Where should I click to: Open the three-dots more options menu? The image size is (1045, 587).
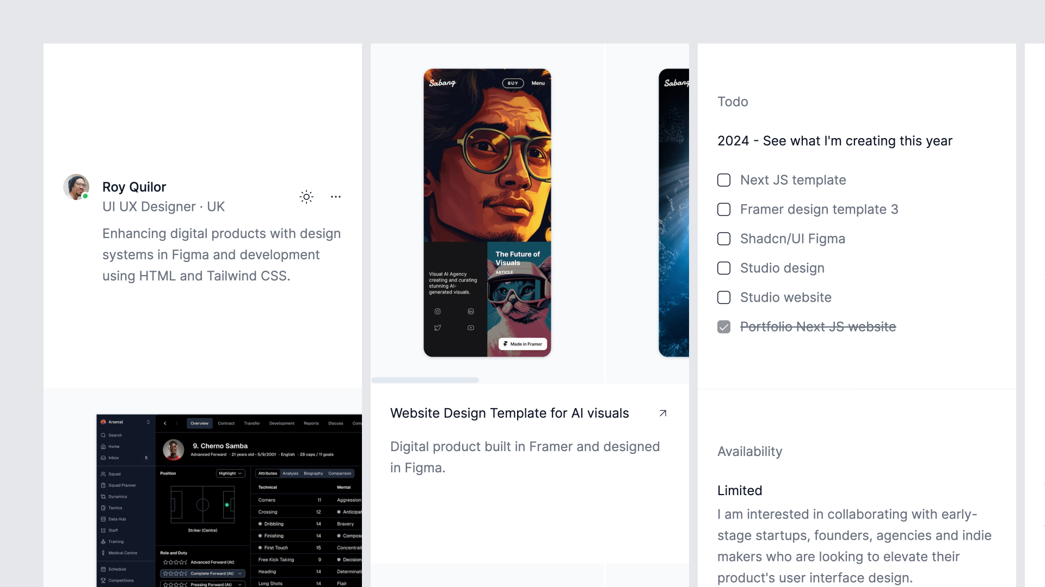click(x=336, y=197)
